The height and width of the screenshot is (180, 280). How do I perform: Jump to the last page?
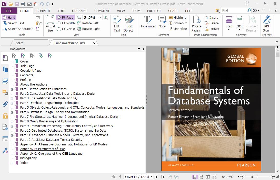163,177
